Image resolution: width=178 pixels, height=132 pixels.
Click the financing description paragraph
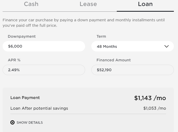84,23
